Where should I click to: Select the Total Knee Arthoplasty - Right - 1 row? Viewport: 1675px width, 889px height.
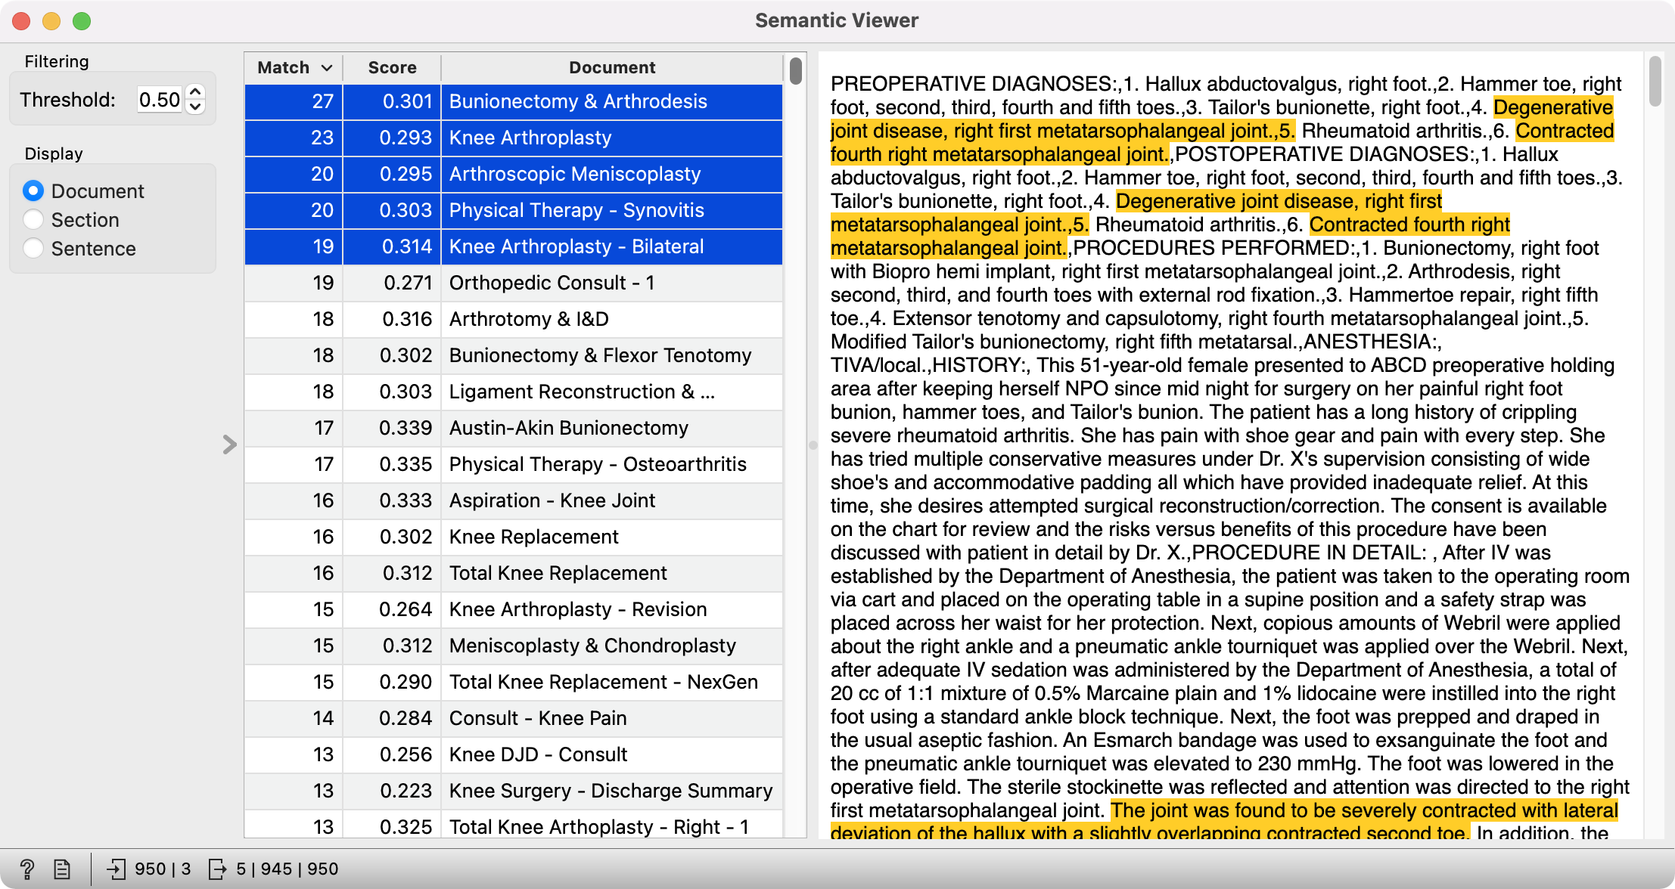(x=514, y=824)
